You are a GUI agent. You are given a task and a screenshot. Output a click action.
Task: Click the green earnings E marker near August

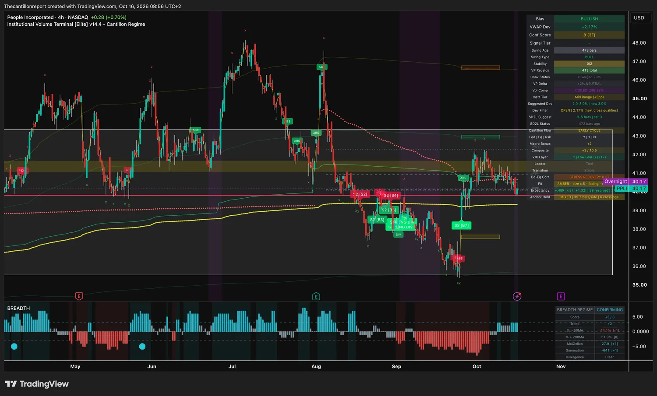pyautogui.click(x=316, y=296)
